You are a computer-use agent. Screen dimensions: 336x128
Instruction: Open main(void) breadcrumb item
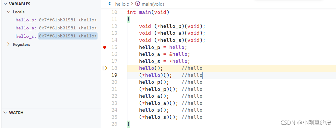pos(153,4)
